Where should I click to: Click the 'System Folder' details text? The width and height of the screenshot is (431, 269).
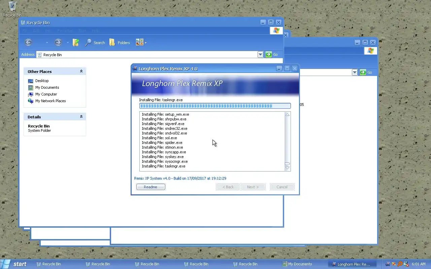click(x=39, y=130)
